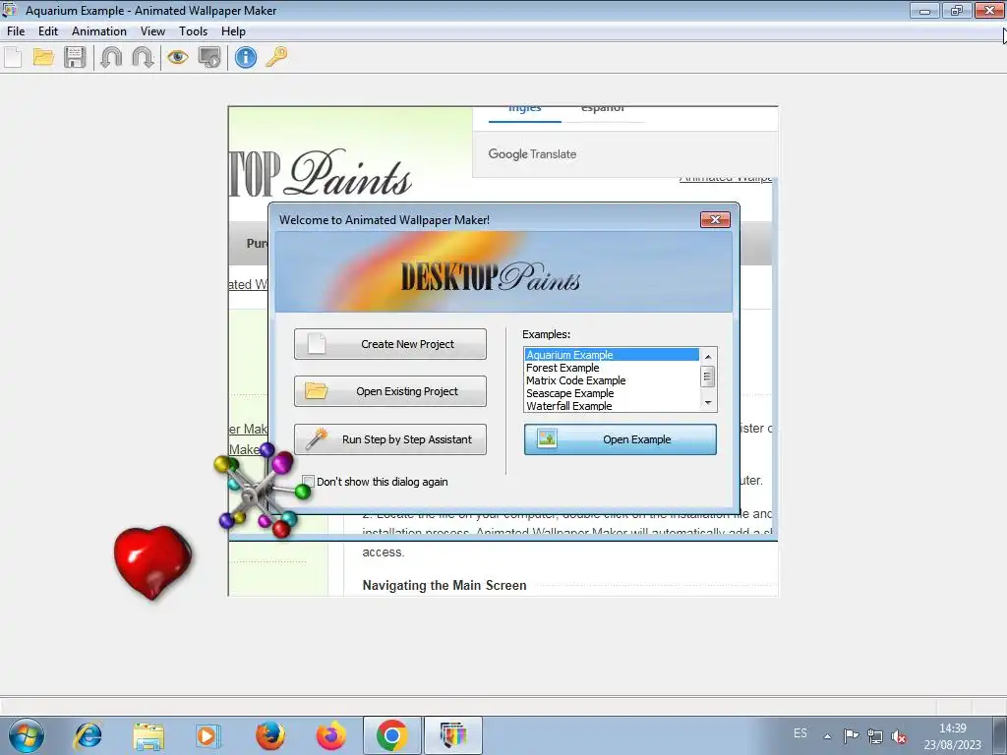Check Don't show this dialog again
The width and height of the screenshot is (1007, 755).
coord(309,482)
